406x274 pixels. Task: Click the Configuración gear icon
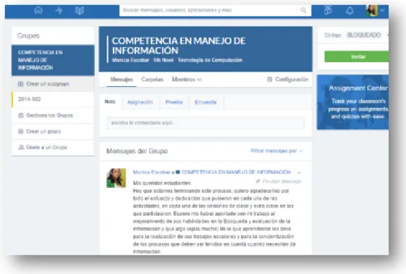coord(269,80)
